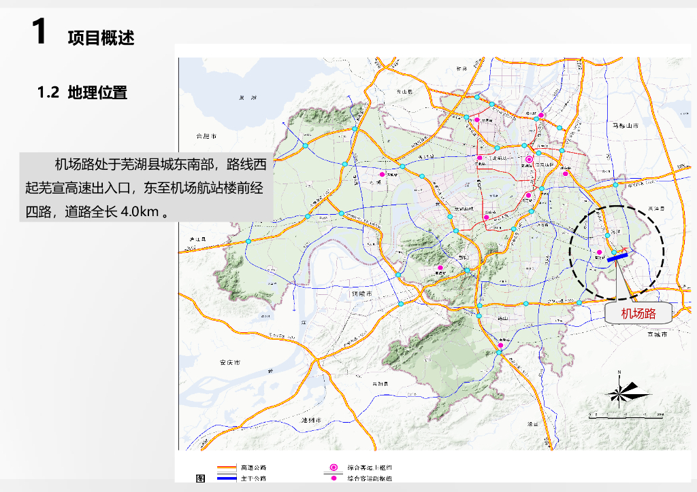
Task: Click the 项目概述 section title
Action: [101, 38]
